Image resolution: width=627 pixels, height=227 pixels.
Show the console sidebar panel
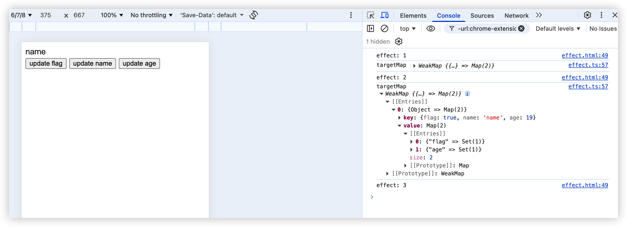(370, 29)
